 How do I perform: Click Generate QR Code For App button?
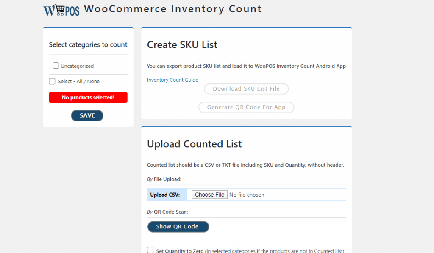coord(246,107)
